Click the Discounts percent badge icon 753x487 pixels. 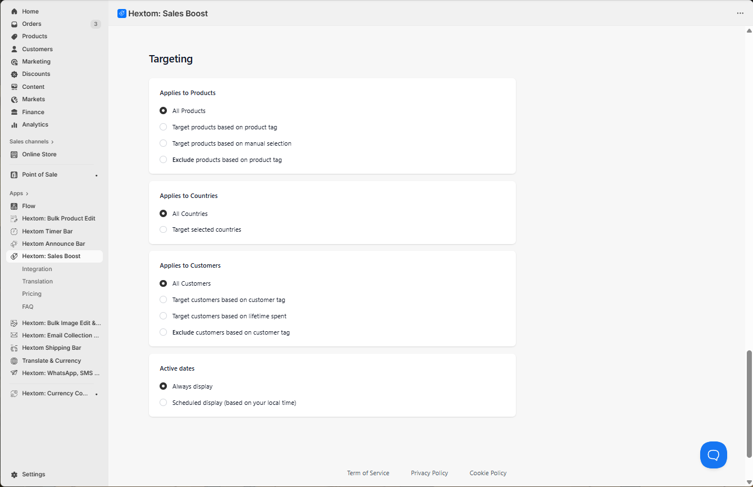click(15, 74)
